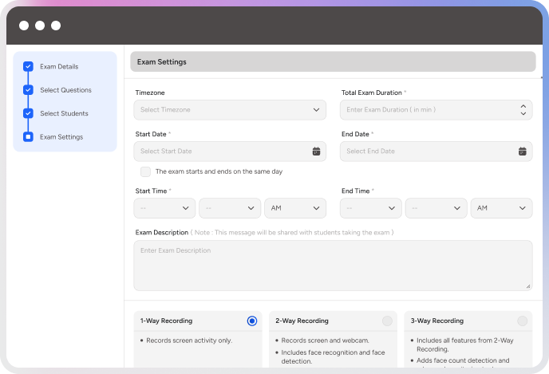Click the Select Students step checkmark icon
The width and height of the screenshot is (549, 374).
pyautogui.click(x=28, y=113)
